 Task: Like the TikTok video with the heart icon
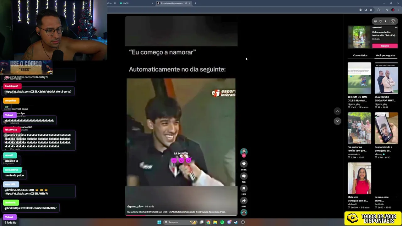click(x=244, y=164)
